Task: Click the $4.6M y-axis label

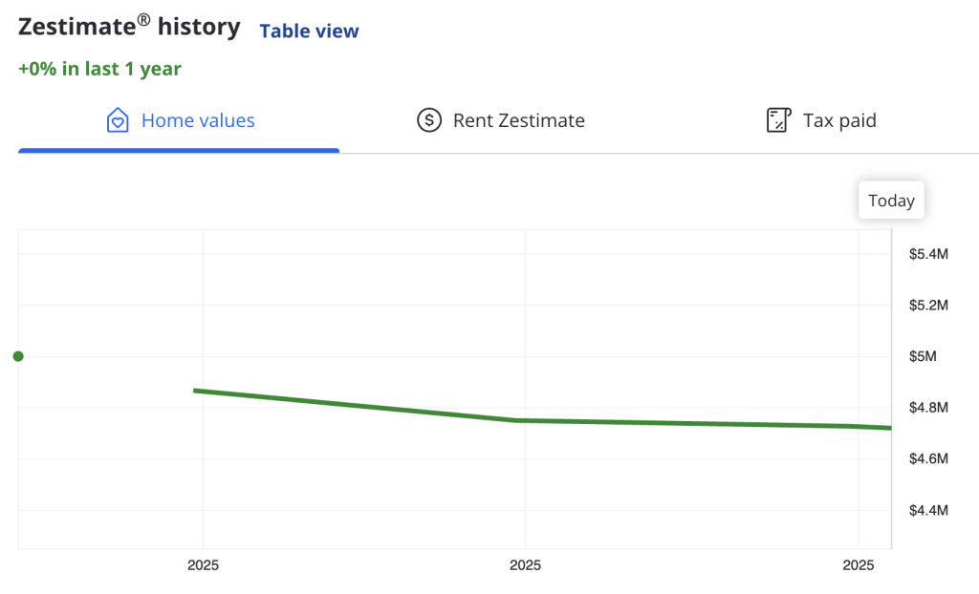Action: (928, 459)
